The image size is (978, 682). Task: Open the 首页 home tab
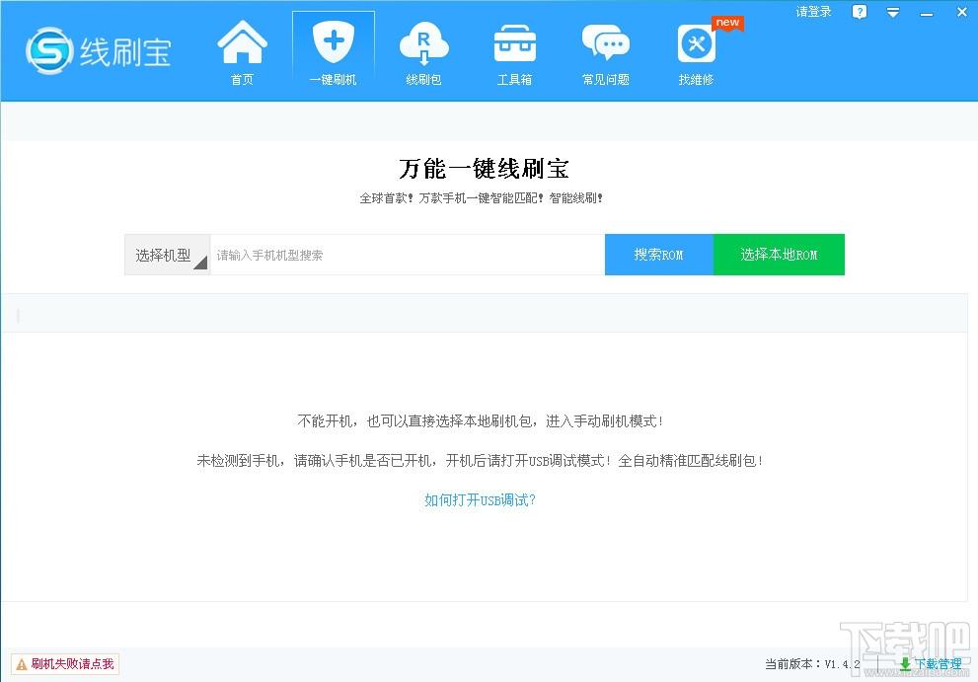242,52
